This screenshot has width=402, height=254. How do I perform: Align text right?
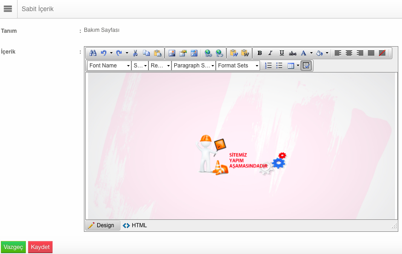pos(360,53)
